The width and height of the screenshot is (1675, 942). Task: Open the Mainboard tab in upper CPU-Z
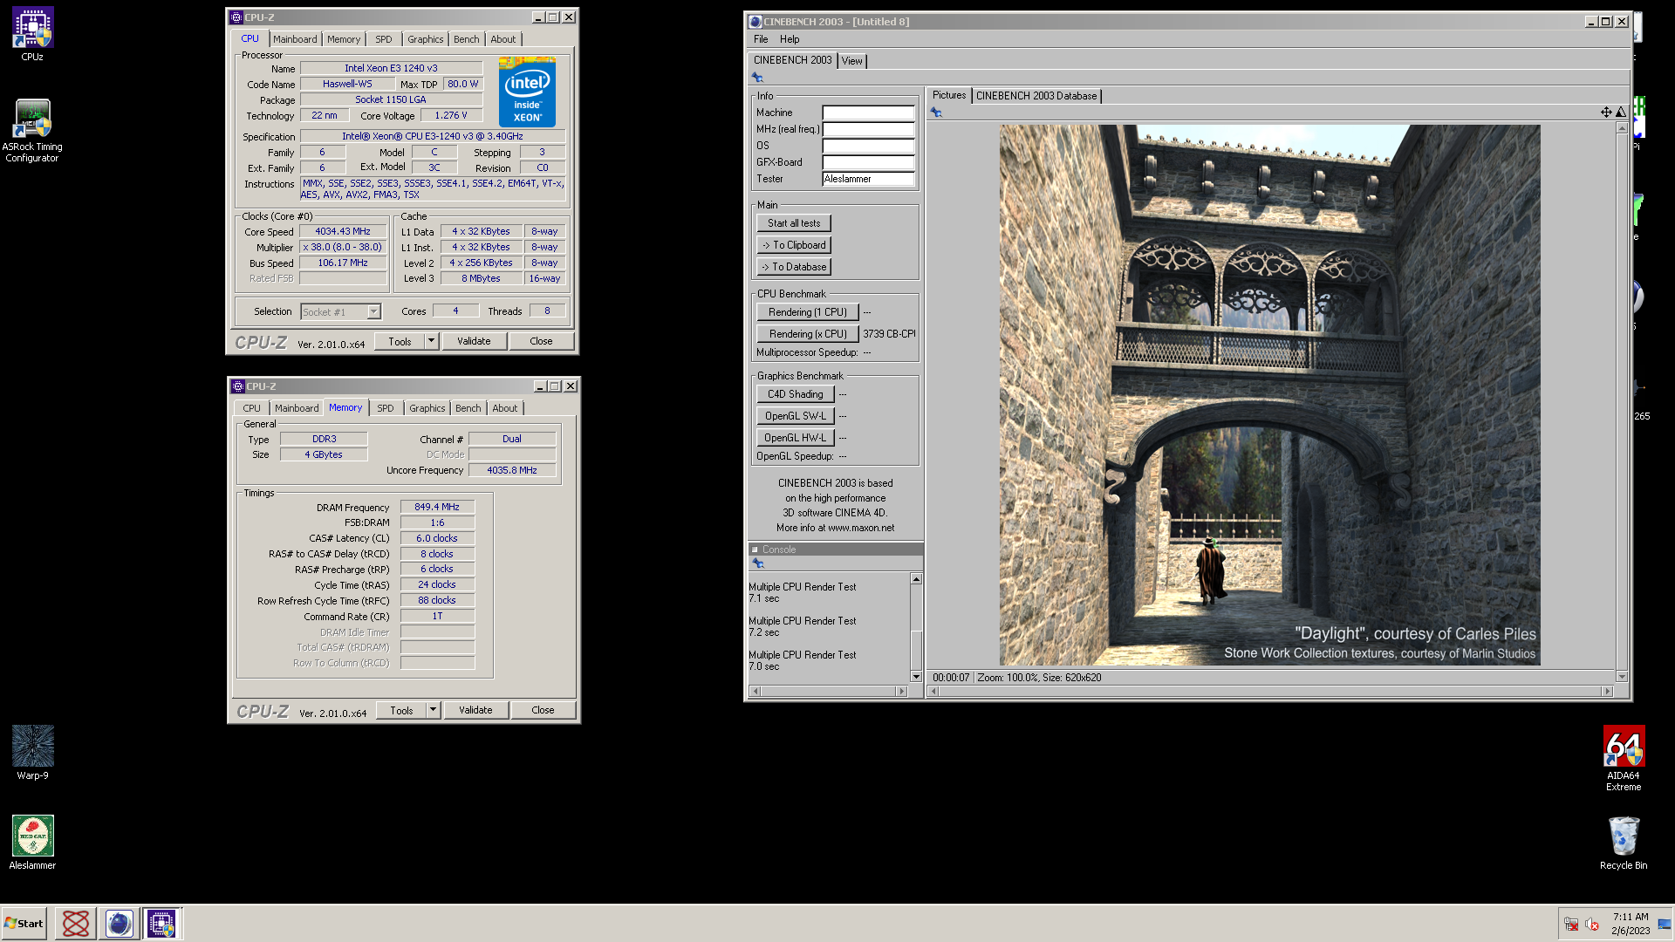(295, 39)
